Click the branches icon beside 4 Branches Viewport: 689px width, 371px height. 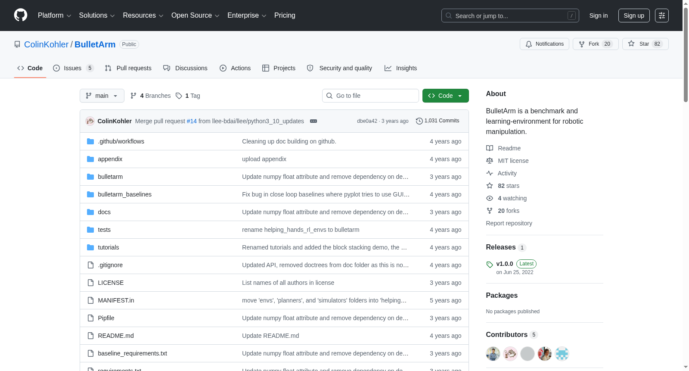pos(133,96)
